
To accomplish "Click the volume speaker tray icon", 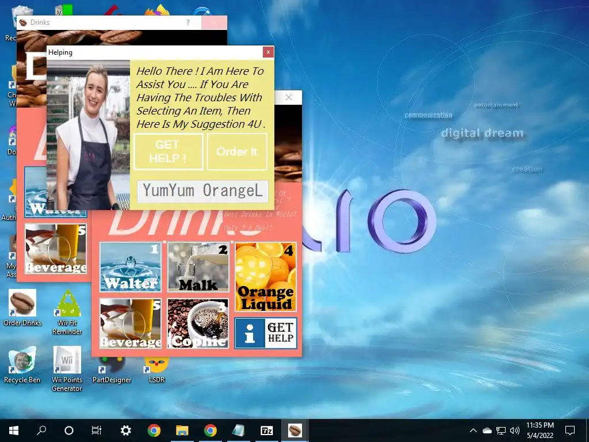I will pos(515,430).
